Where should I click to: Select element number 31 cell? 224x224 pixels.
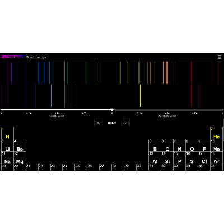click(155, 167)
